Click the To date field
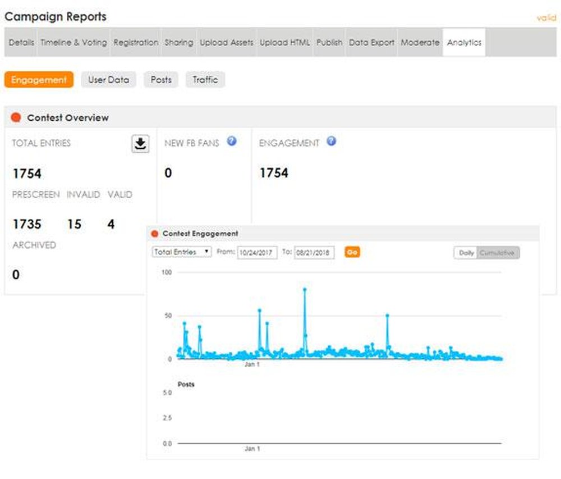This screenshot has width=561, height=479. [314, 253]
